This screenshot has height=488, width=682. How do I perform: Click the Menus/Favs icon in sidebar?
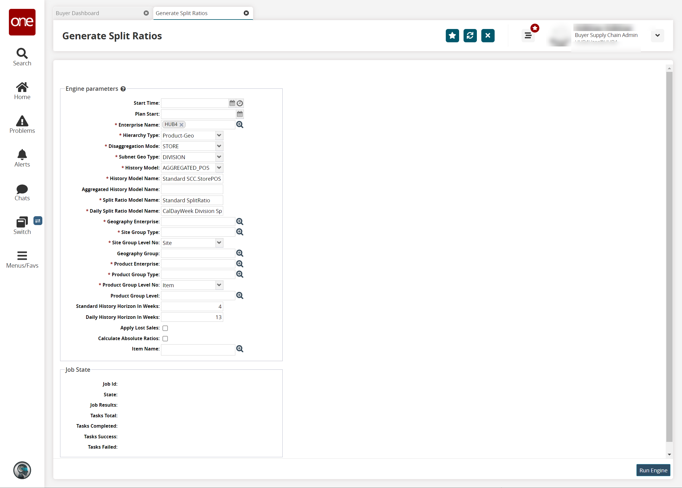click(22, 256)
